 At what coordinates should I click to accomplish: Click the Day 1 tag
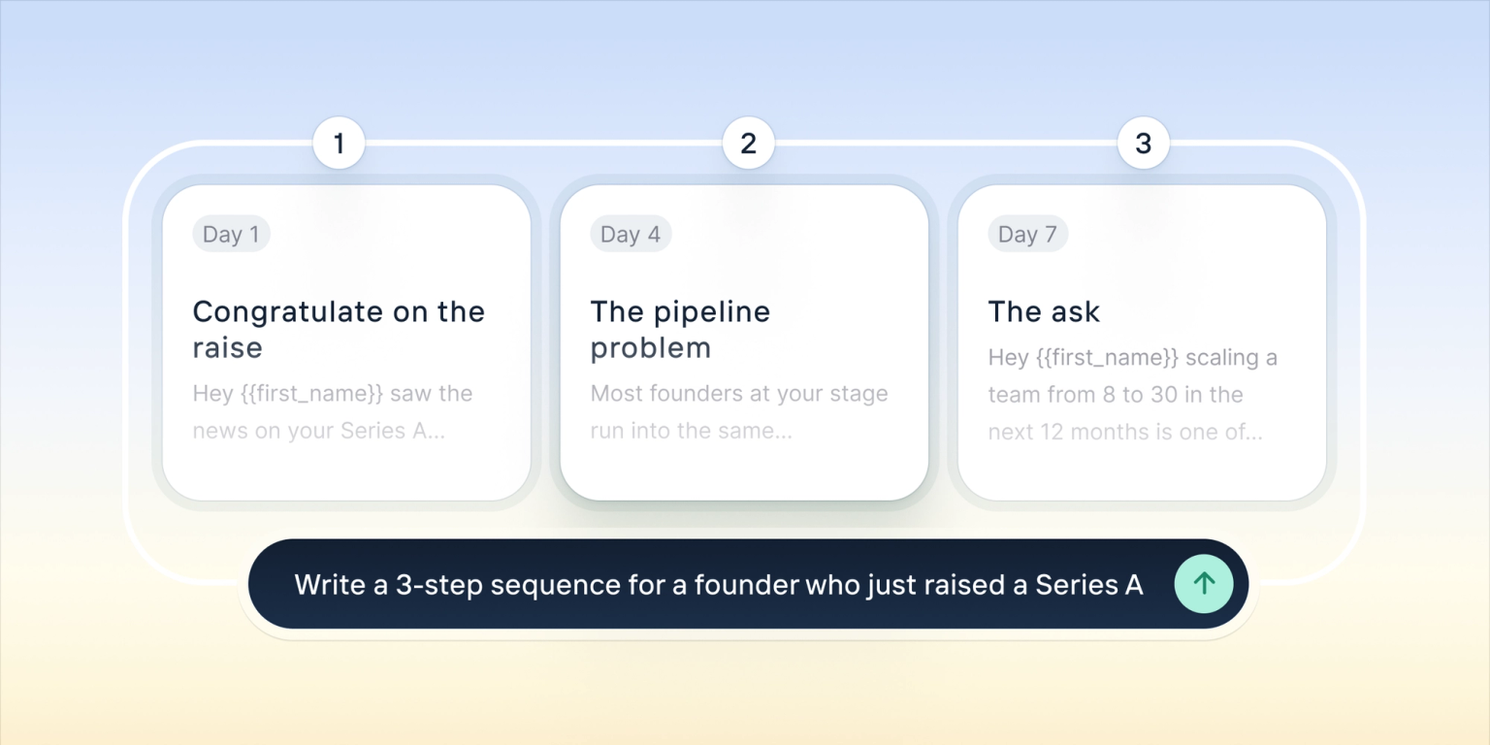coord(231,235)
